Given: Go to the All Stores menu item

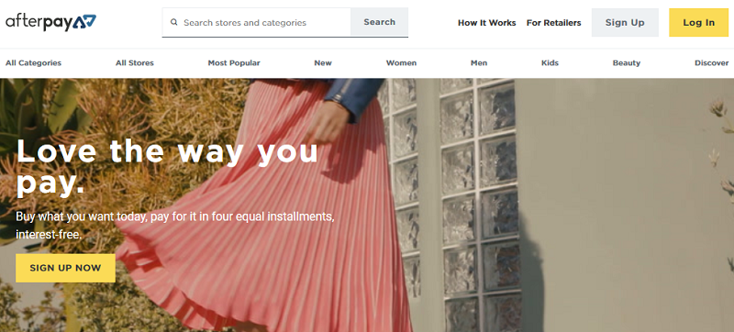Looking at the screenshot, I should (135, 62).
